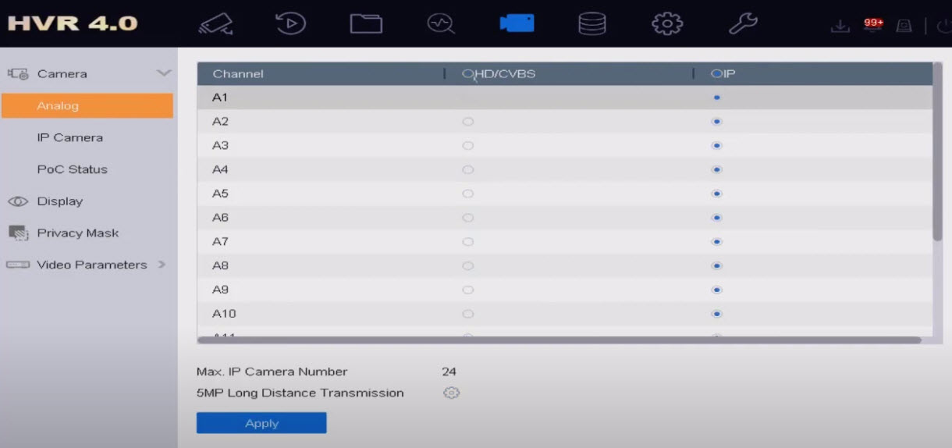Image resolution: width=952 pixels, height=448 pixels.
Task: Select IP radio for channel A5
Action: (x=717, y=194)
